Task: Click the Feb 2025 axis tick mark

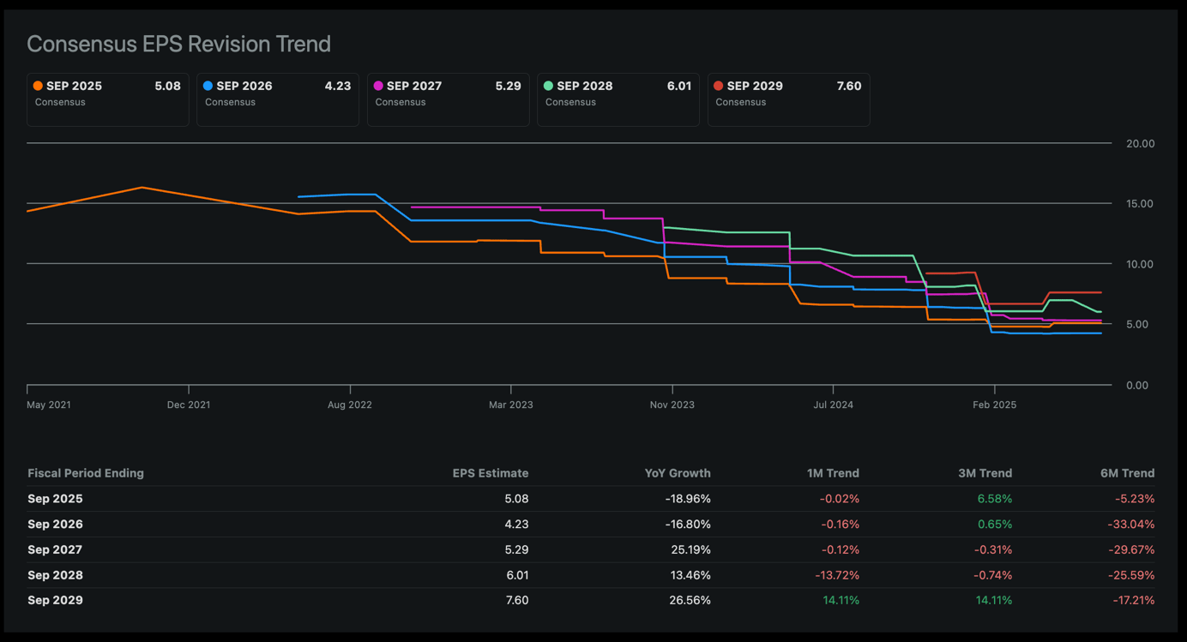Action: click(x=994, y=391)
